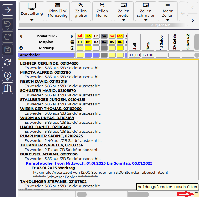
Task: Click the undo icon in sidebar
Action: [8, 25]
